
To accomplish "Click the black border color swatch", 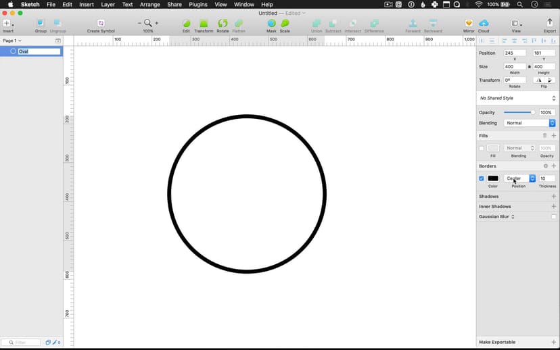I will tap(493, 178).
